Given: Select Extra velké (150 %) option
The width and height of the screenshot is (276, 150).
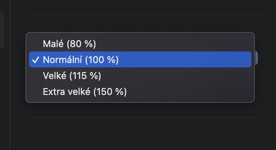Looking at the screenshot, I should pos(85,92).
